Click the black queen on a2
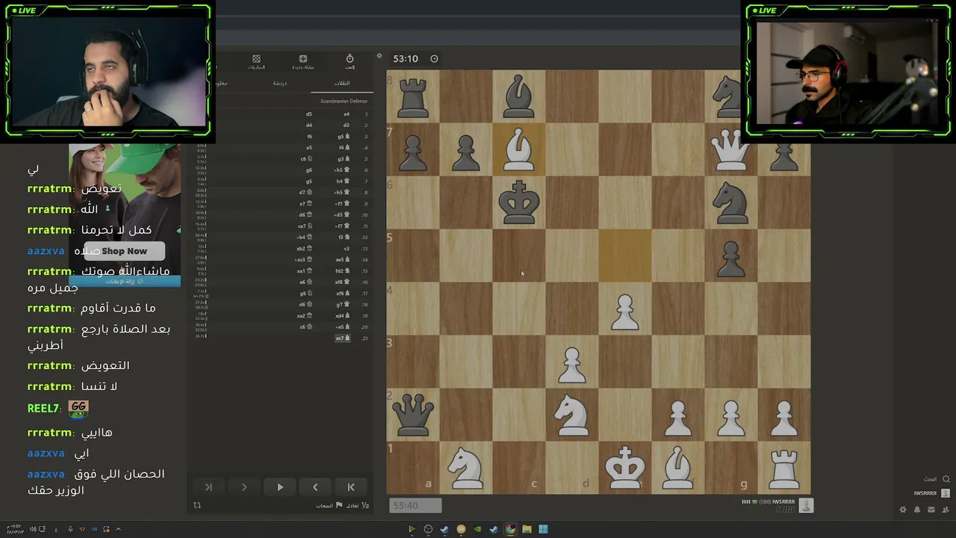Screen dimensions: 956x538 413,415
